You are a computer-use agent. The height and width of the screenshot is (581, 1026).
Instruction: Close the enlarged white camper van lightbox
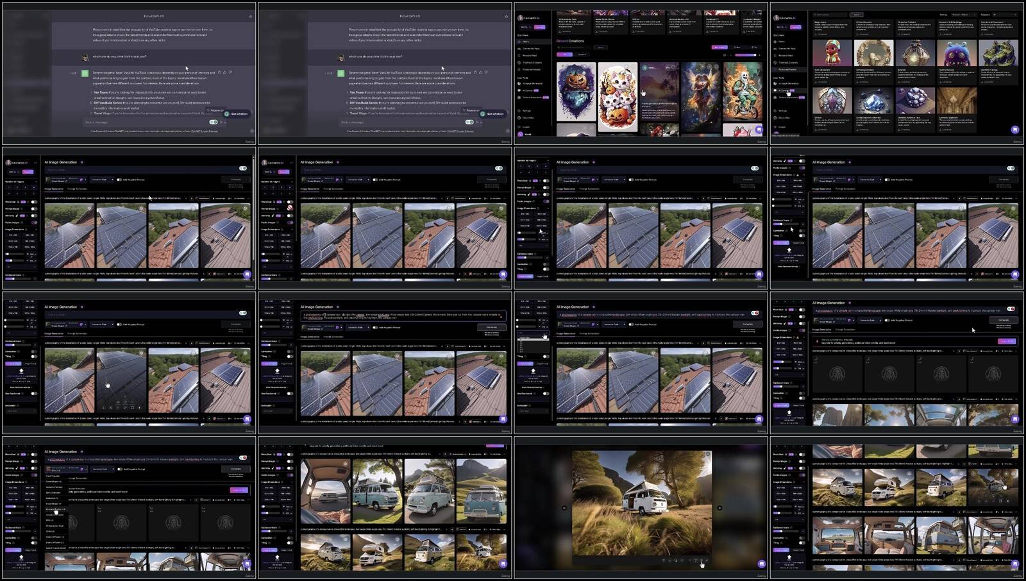tap(707, 454)
